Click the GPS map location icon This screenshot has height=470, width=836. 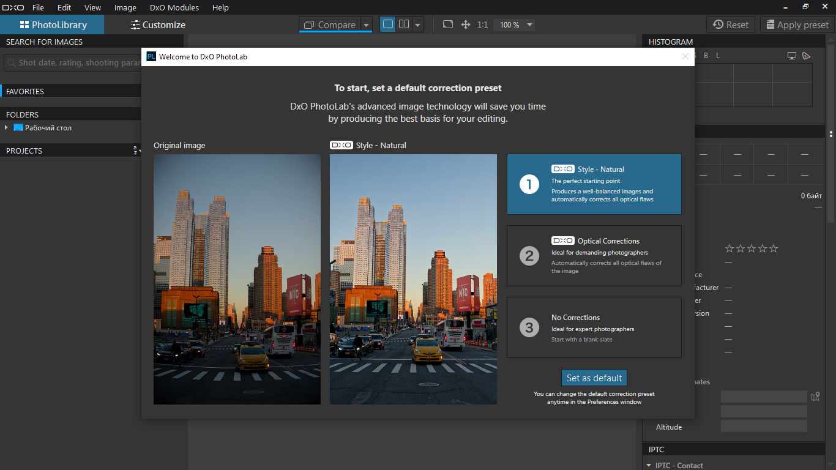coord(815,397)
